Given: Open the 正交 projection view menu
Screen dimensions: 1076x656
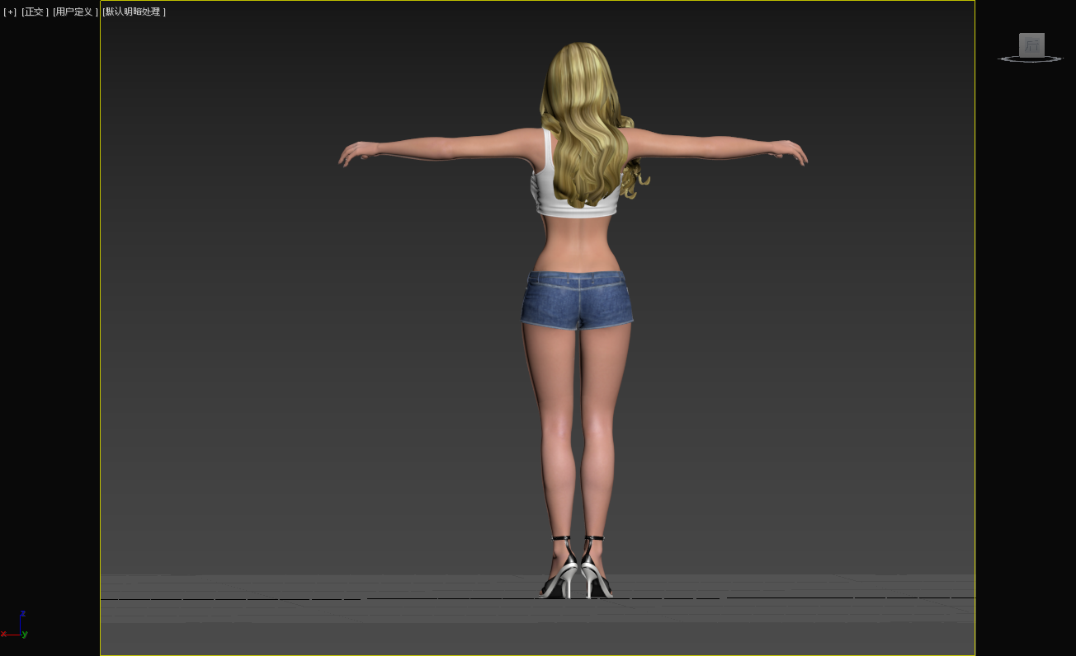Looking at the screenshot, I should (x=35, y=12).
